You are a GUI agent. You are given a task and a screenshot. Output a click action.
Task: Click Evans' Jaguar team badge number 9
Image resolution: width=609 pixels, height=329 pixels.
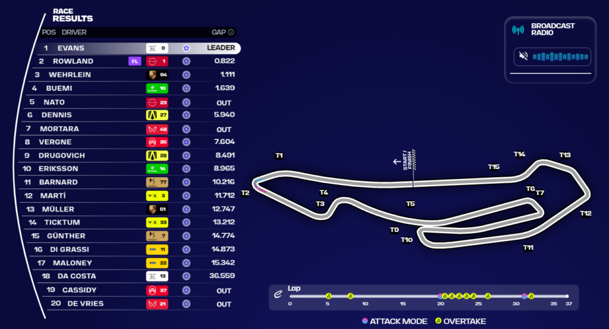pos(157,48)
